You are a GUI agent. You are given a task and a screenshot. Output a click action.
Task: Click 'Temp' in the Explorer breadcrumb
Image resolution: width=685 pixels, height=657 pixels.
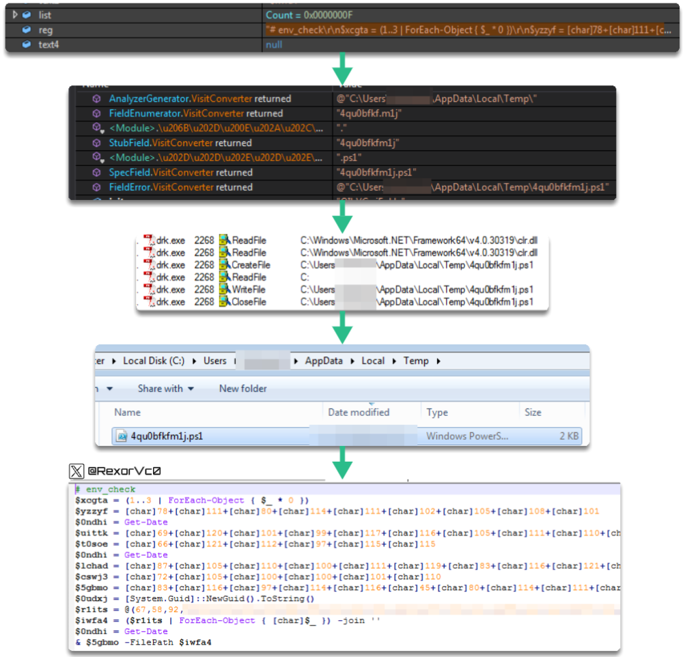click(x=416, y=361)
